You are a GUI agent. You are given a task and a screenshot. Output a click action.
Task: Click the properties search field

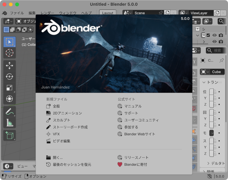tap(216, 50)
